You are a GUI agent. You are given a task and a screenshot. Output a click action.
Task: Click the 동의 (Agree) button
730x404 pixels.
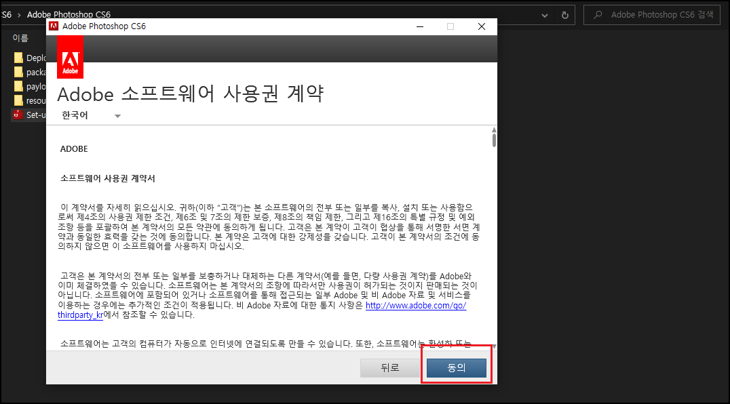(x=456, y=368)
